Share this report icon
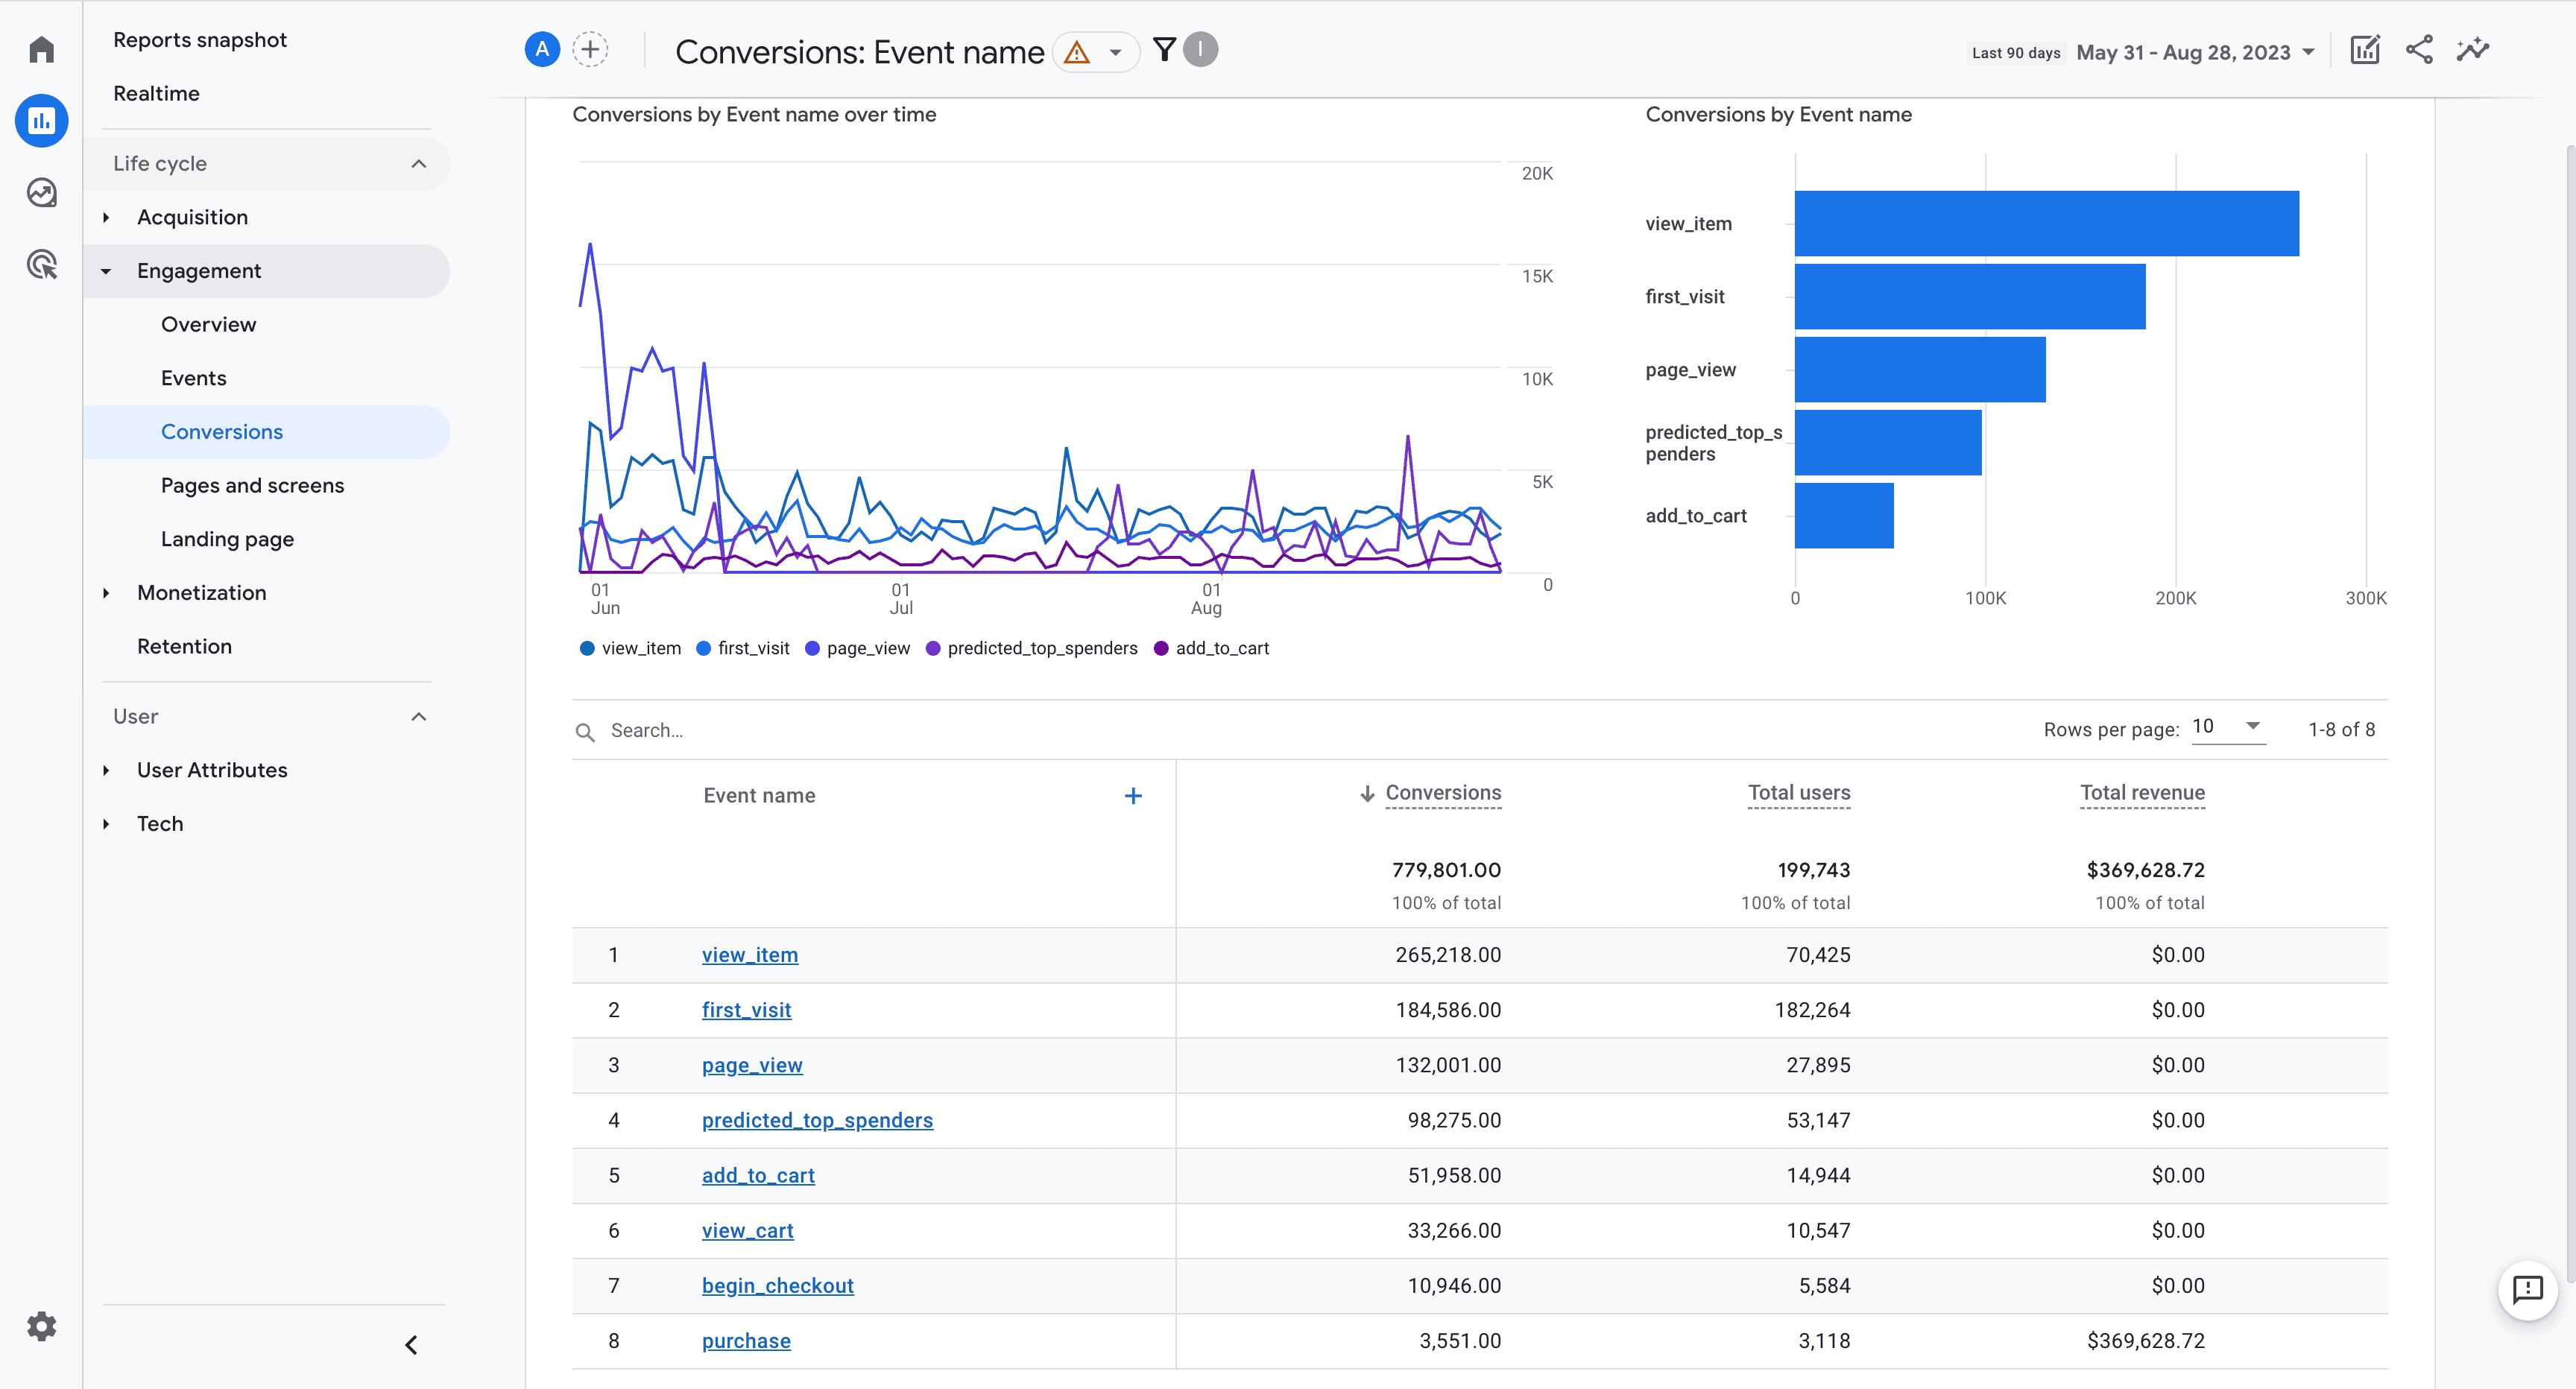 click(2419, 50)
